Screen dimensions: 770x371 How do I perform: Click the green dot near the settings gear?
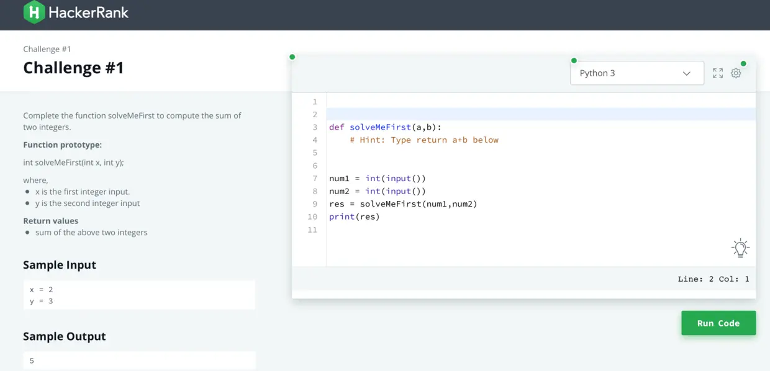click(x=744, y=64)
